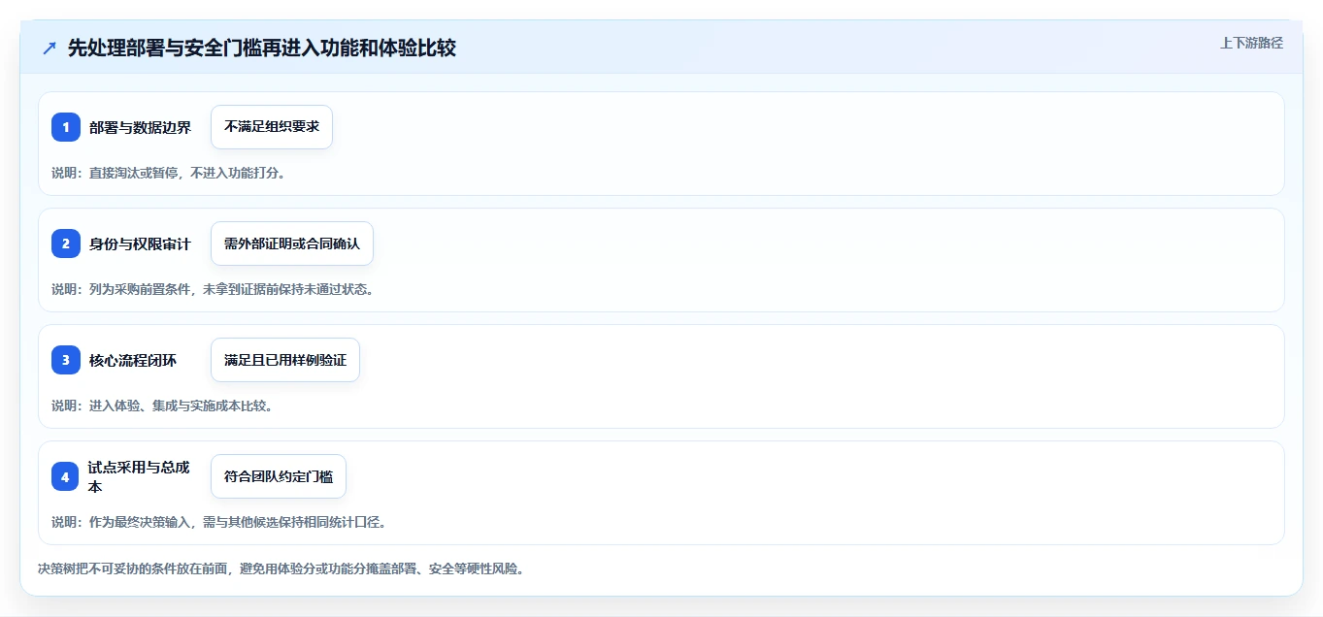This screenshot has height=617, width=1323.
Task: Open the 上下游路径 label in the header
Action: pos(1251,43)
